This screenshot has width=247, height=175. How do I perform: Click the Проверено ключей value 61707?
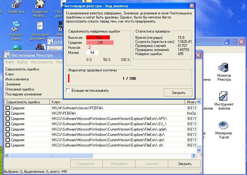182,46
